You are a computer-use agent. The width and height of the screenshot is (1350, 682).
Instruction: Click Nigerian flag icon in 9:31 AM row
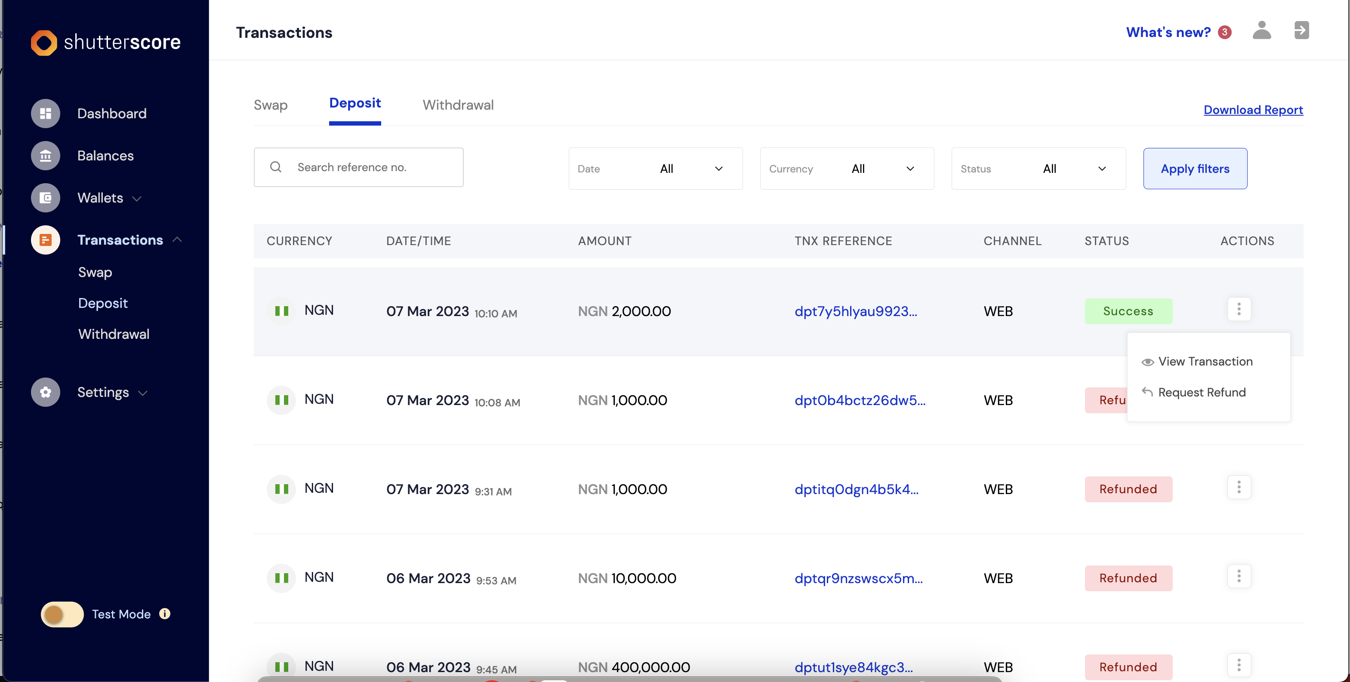(x=281, y=489)
